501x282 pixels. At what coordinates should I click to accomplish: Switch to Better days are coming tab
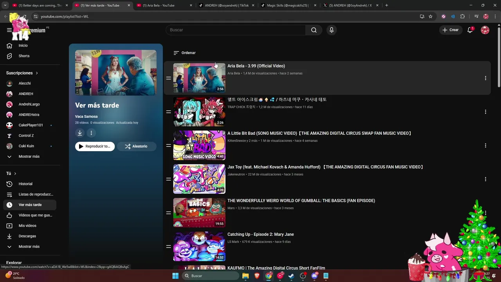click(40, 5)
